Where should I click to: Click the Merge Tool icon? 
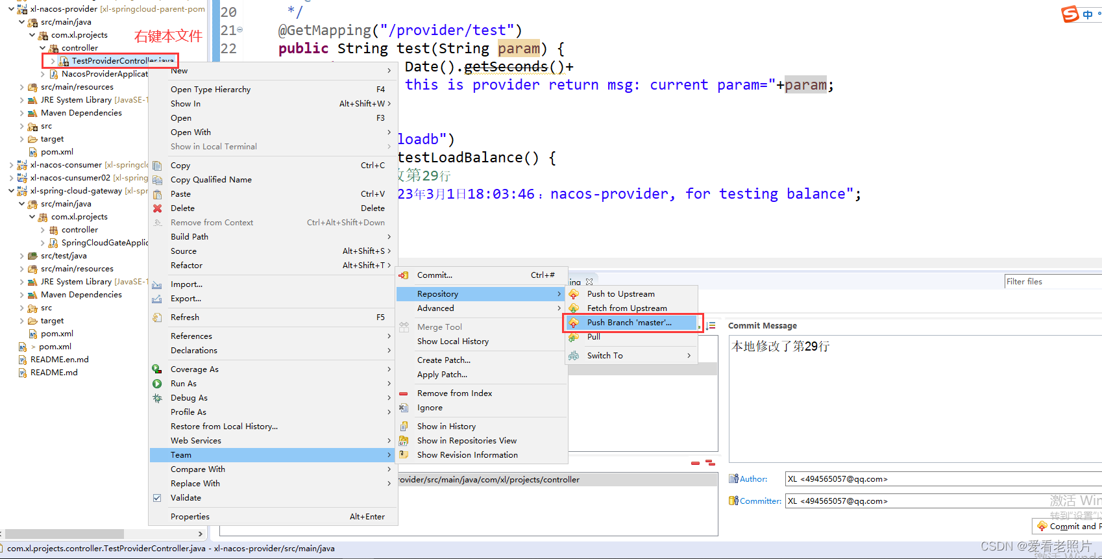pos(404,327)
